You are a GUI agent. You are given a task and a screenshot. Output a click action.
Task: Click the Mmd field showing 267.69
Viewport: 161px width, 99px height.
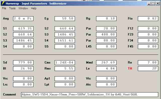tap(106, 62)
